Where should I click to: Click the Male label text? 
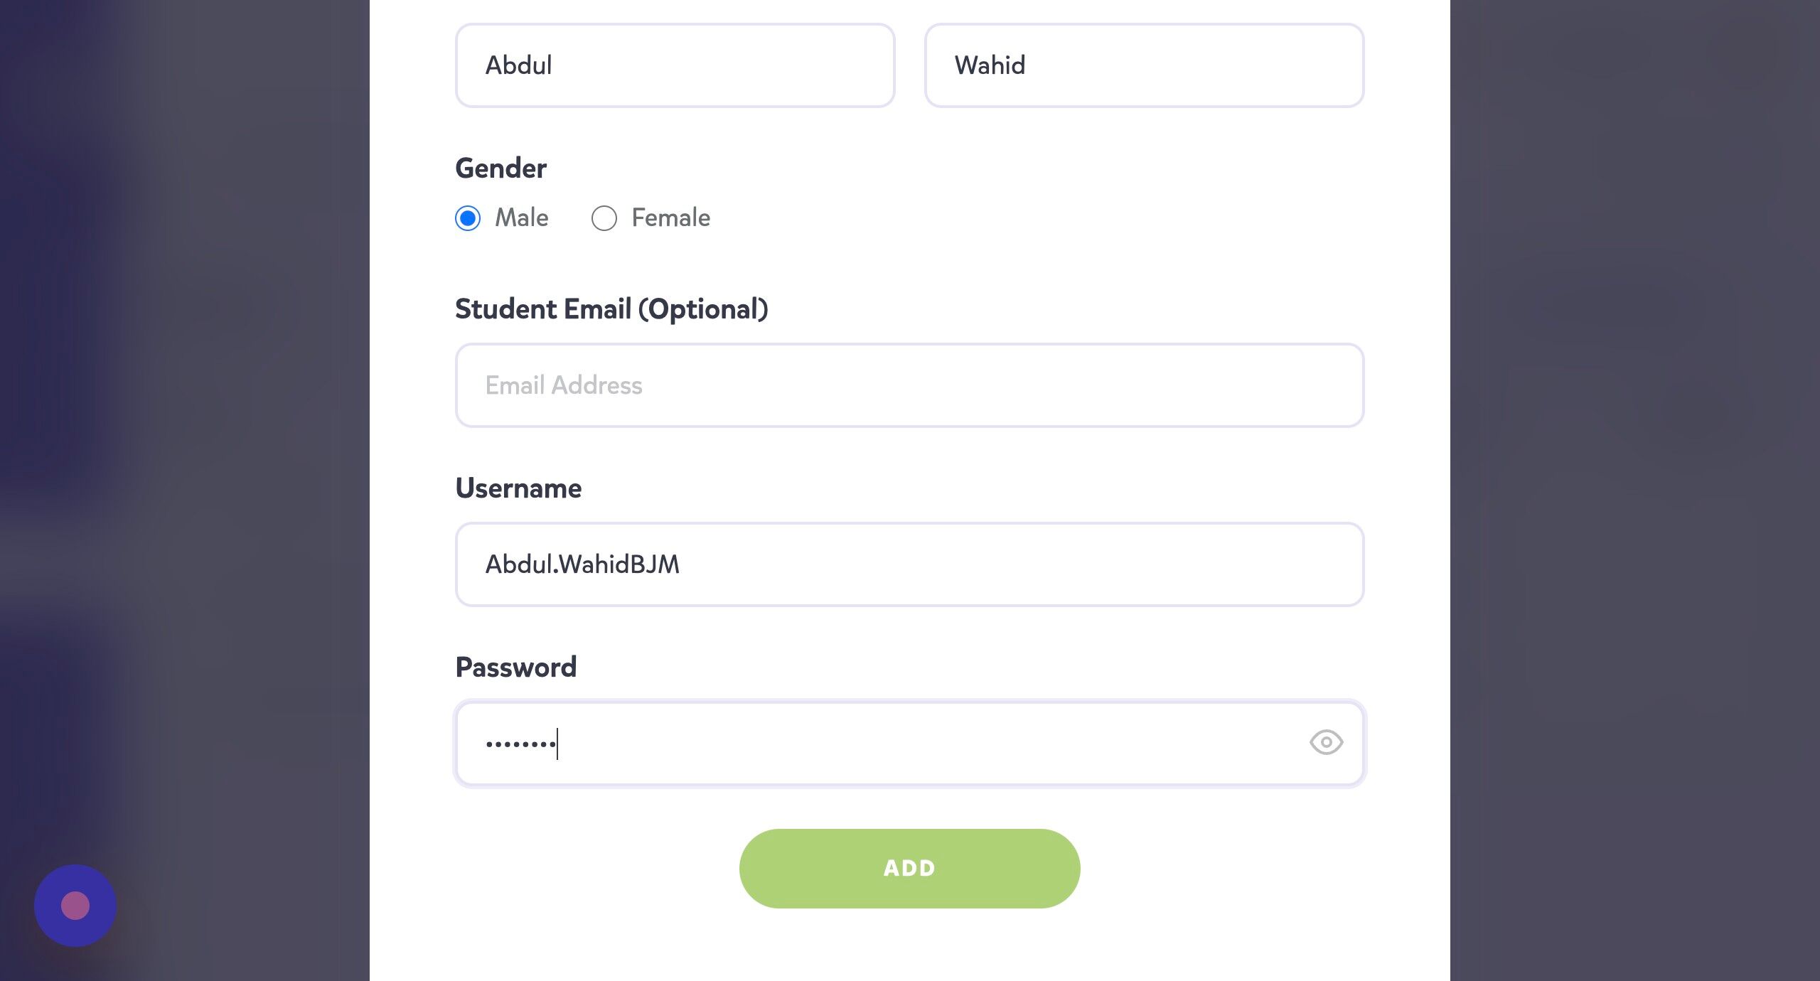click(x=522, y=218)
